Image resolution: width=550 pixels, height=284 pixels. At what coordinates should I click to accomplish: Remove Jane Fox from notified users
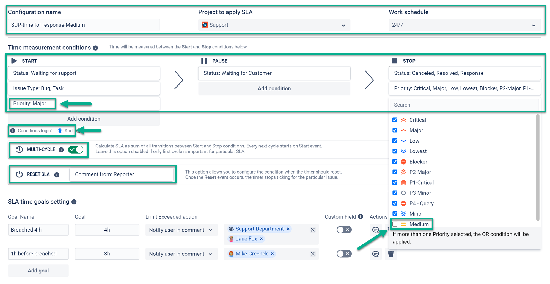click(x=262, y=239)
